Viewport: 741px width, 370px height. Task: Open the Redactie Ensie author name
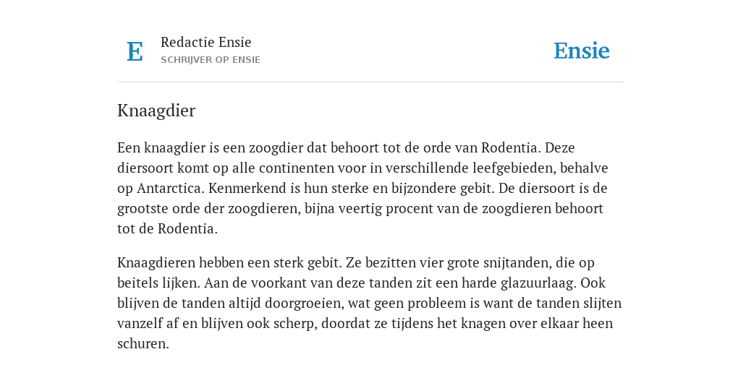coord(206,42)
